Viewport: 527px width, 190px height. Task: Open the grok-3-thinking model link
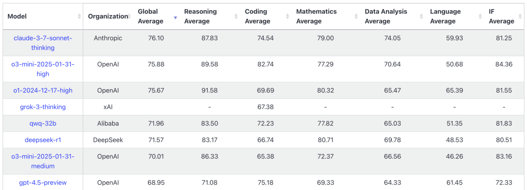pos(42,107)
